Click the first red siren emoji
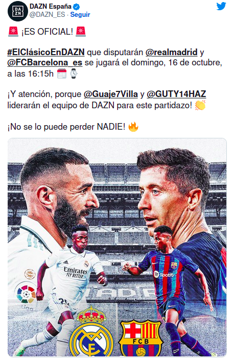This screenshot has height=360, width=234. pos(13,32)
